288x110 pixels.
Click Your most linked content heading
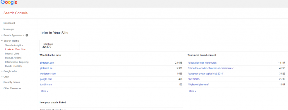click(x=202, y=55)
